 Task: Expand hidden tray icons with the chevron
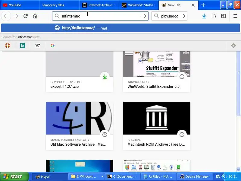tap(224, 176)
